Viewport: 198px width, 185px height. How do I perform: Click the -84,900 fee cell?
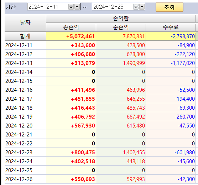click(x=171, y=45)
